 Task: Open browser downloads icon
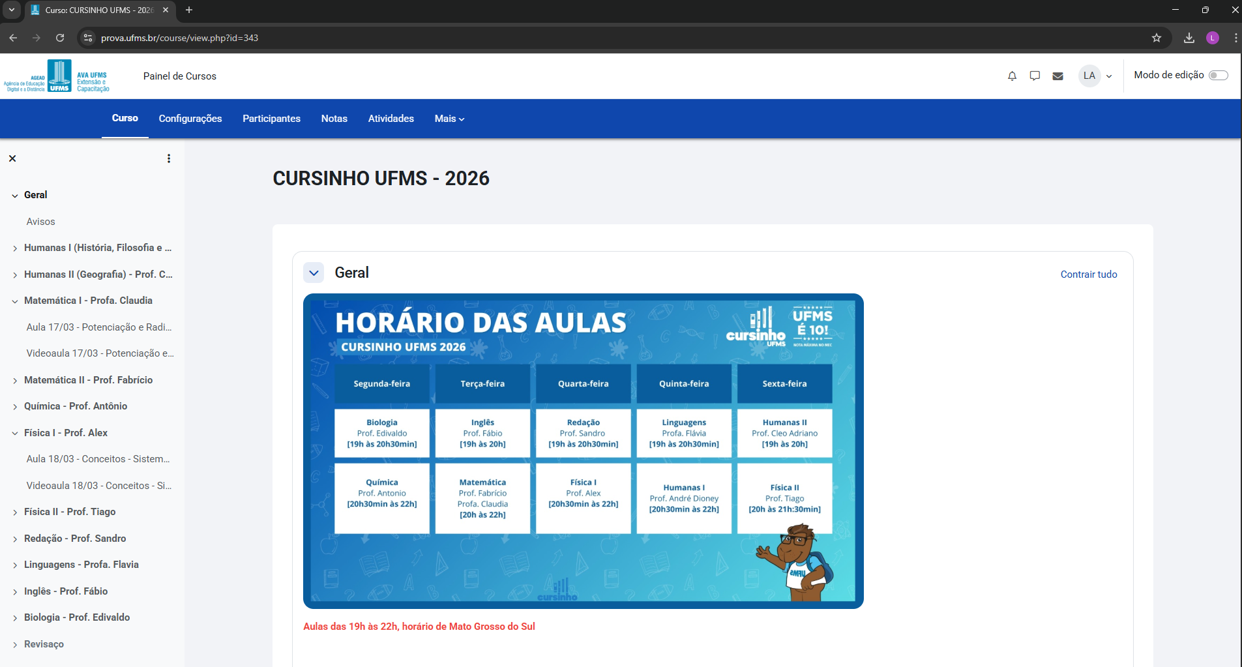tap(1188, 38)
